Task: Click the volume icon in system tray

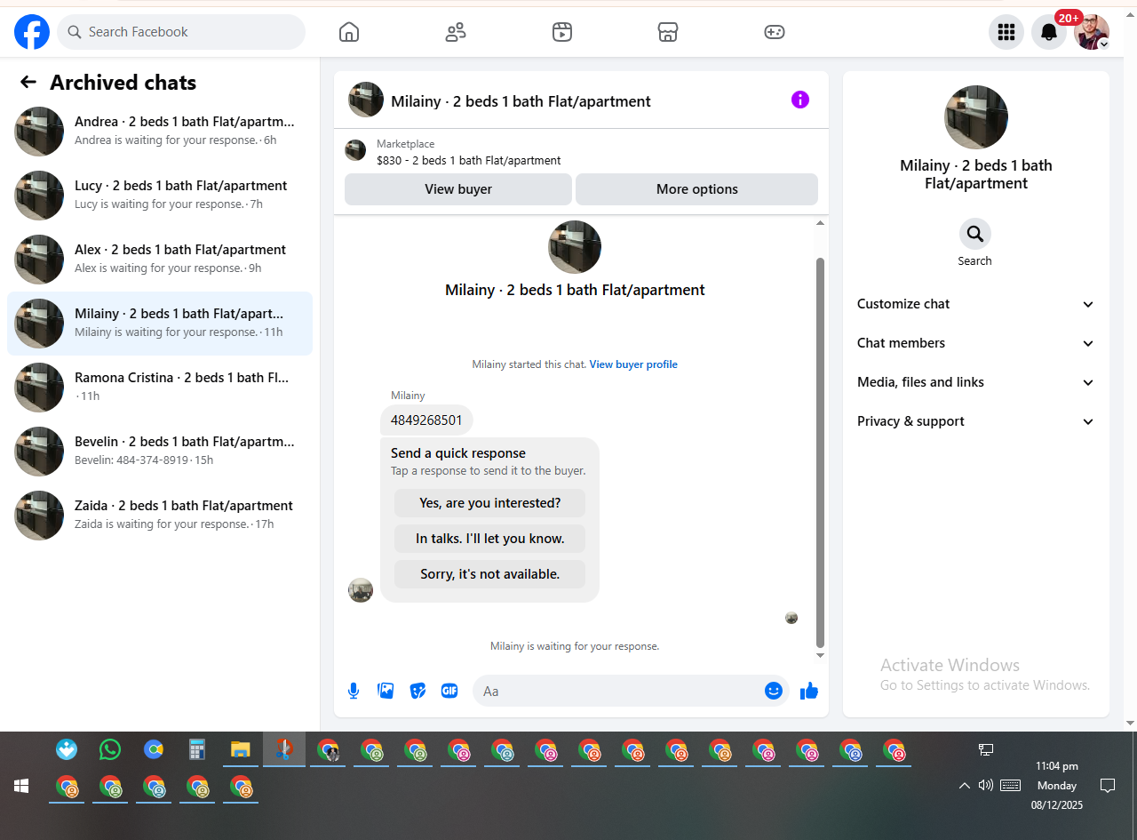Action: [x=985, y=785]
